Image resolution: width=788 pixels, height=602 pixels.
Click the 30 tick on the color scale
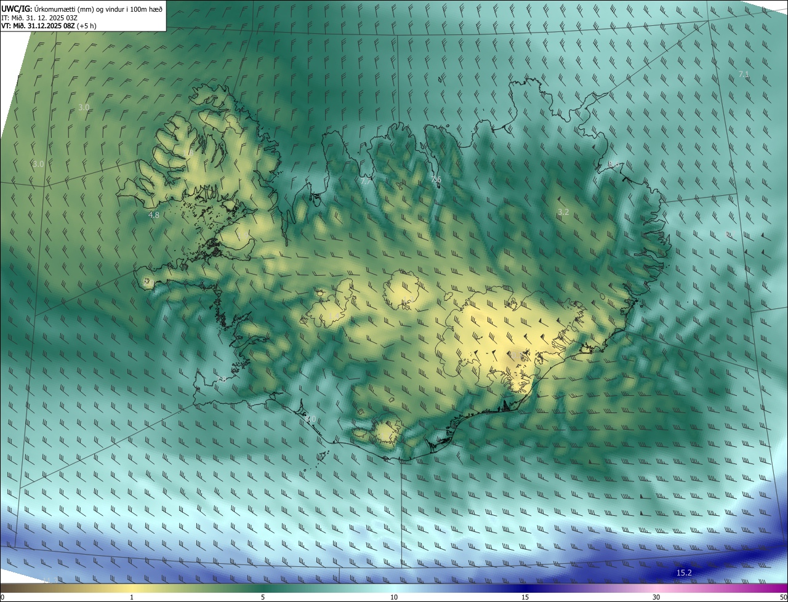click(x=656, y=597)
